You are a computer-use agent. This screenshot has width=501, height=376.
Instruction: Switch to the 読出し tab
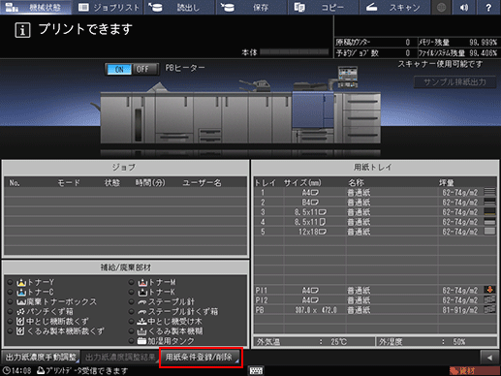pos(179,7)
